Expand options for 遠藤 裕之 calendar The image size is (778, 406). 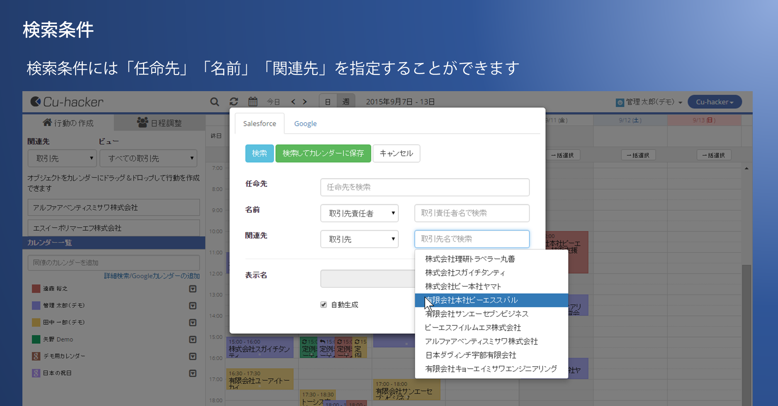(193, 289)
